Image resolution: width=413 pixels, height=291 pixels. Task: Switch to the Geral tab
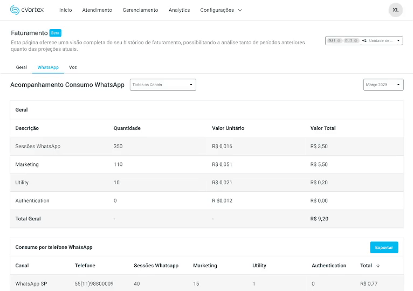pyautogui.click(x=22, y=67)
